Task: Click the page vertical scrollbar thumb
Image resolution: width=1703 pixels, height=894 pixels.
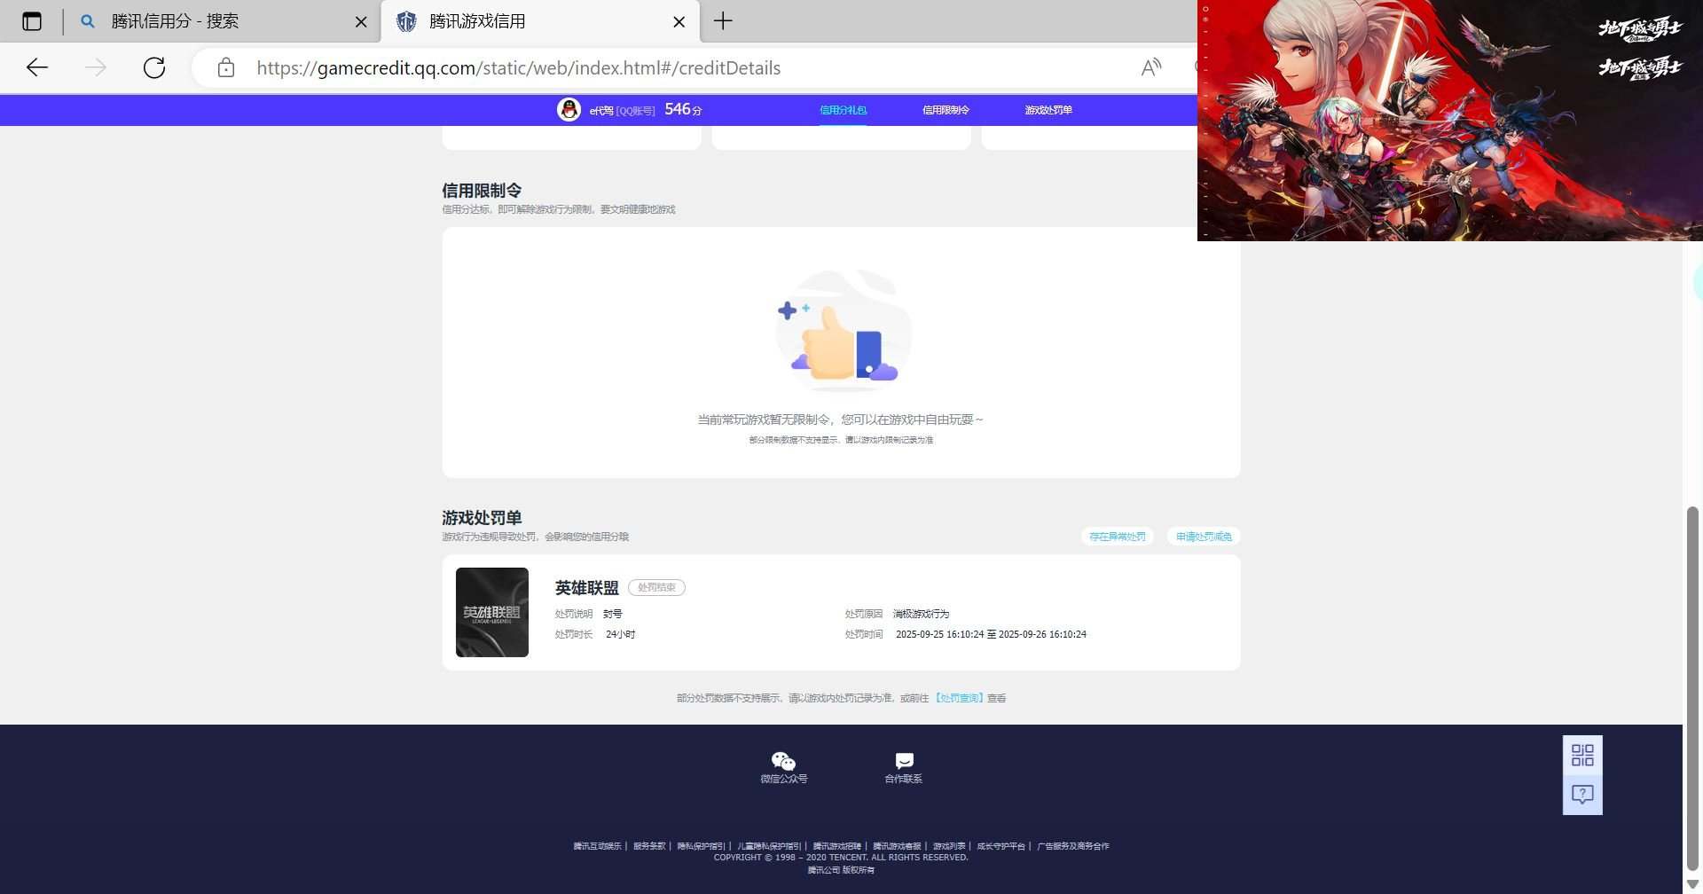Action: [1692, 687]
